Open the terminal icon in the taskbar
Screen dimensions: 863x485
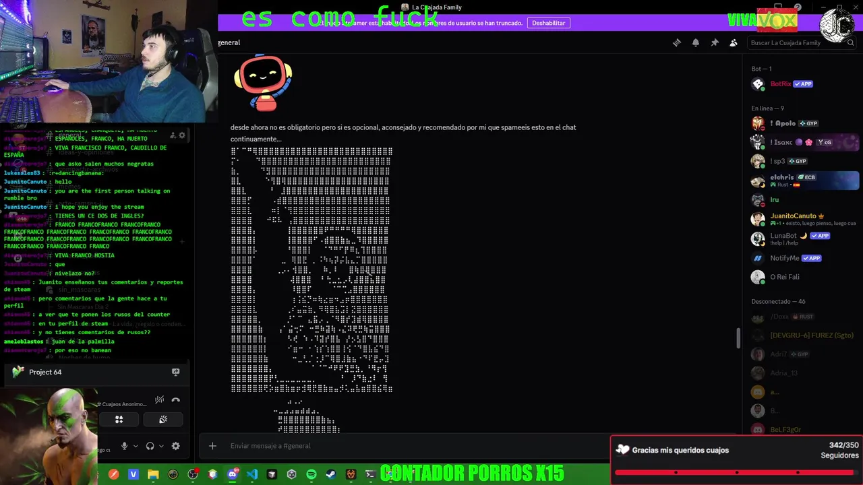(370, 474)
